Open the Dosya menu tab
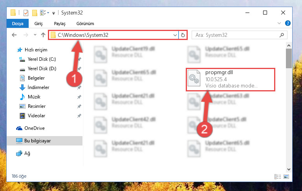The width and height of the screenshot is (302, 191). (18, 24)
